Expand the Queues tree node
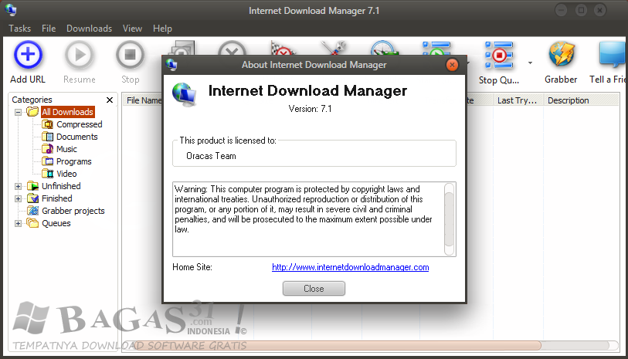628x359 pixels. click(x=18, y=224)
